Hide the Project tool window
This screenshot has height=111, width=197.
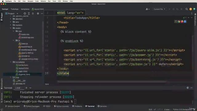(42, 14)
